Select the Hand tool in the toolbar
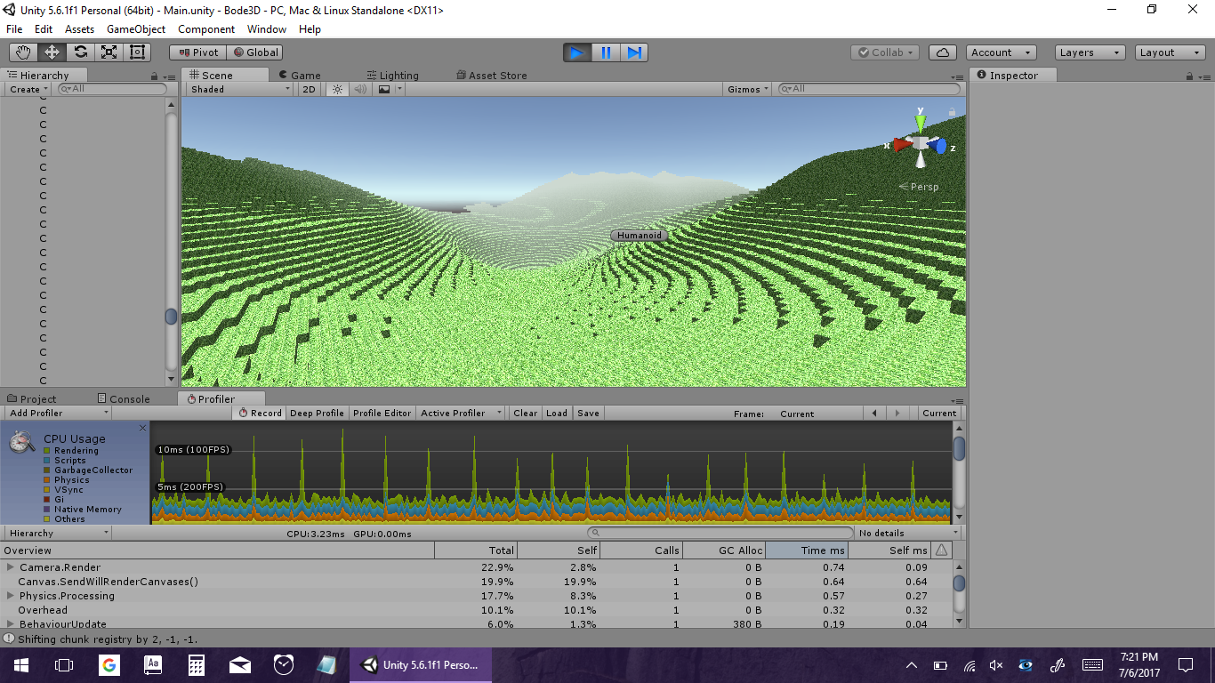 click(24, 52)
